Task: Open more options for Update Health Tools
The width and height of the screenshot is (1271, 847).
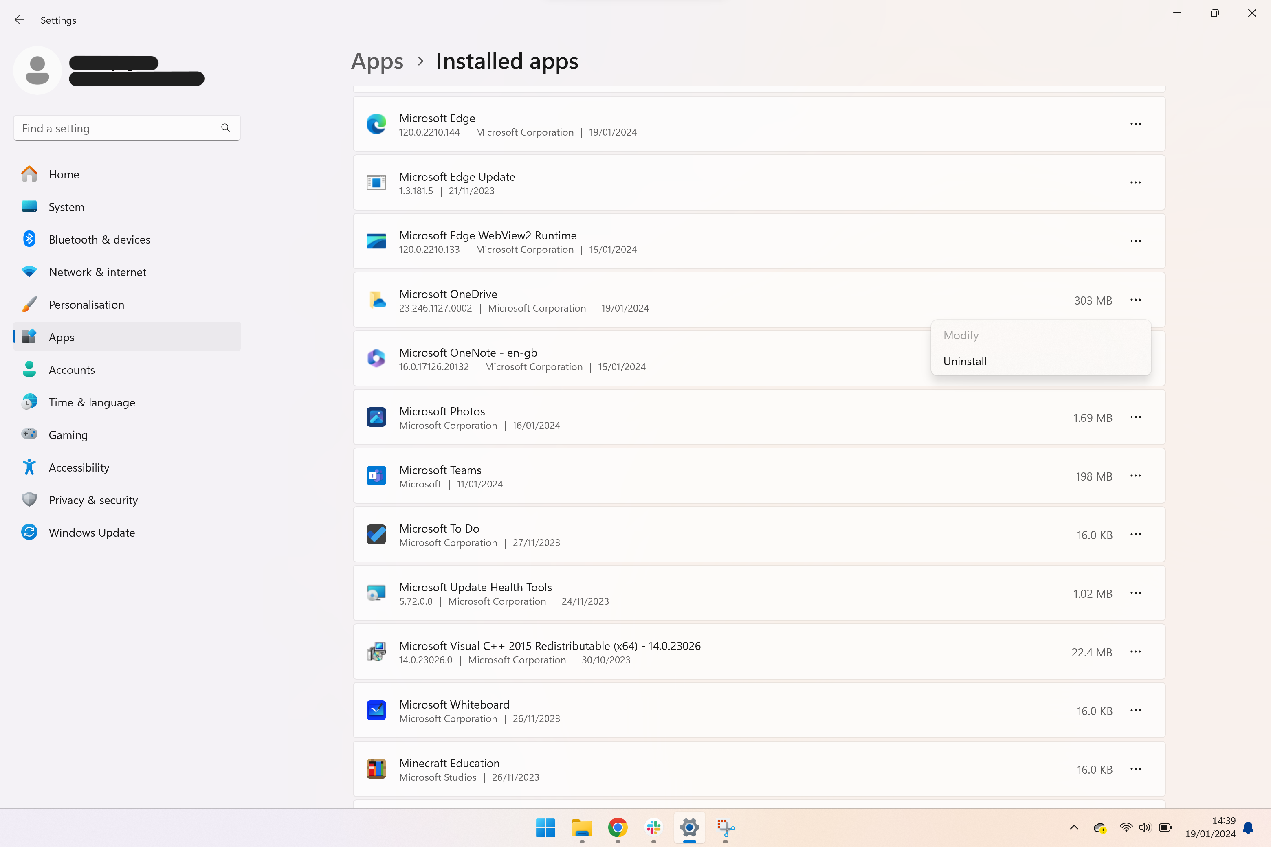Action: tap(1135, 593)
